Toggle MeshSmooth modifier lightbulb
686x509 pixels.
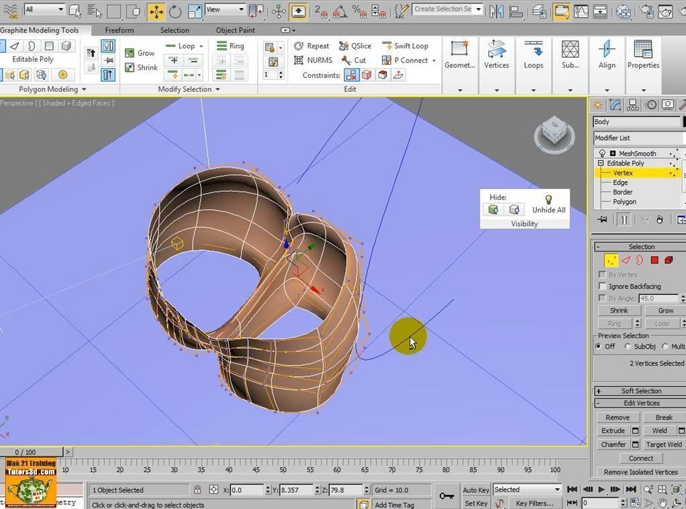tap(603, 153)
